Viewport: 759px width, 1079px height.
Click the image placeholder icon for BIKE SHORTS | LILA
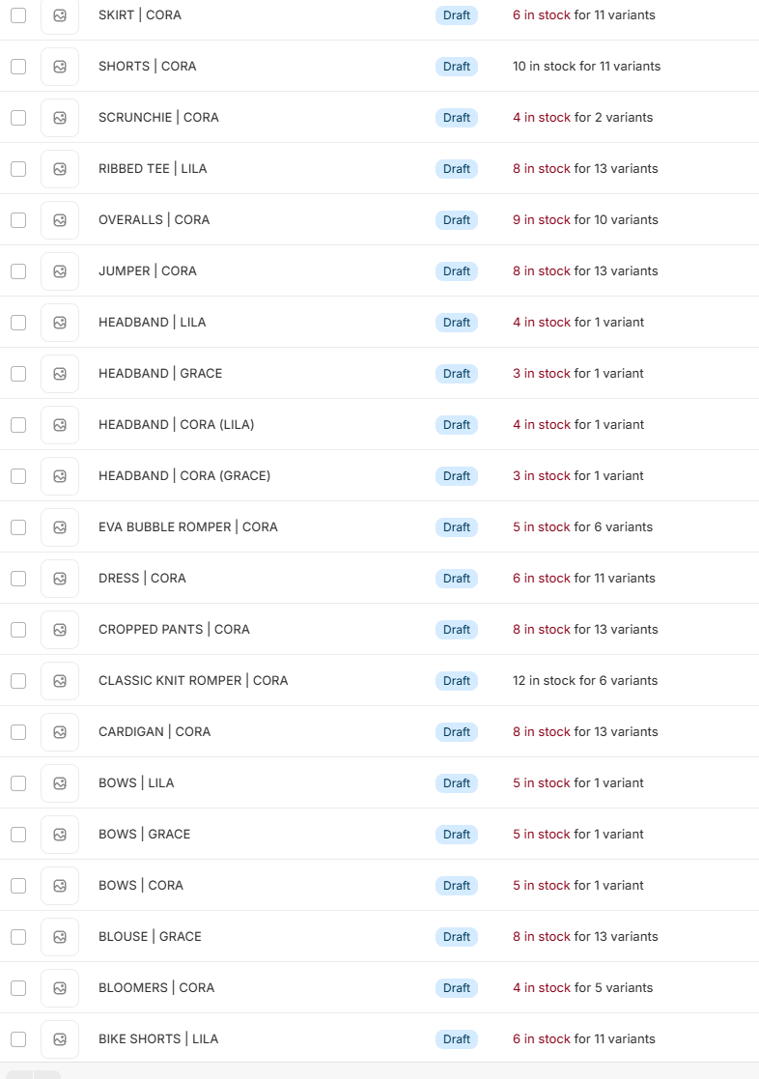[x=60, y=1039]
